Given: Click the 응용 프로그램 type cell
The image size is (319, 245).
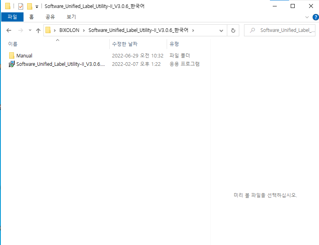Looking at the screenshot, I should point(185,64).
